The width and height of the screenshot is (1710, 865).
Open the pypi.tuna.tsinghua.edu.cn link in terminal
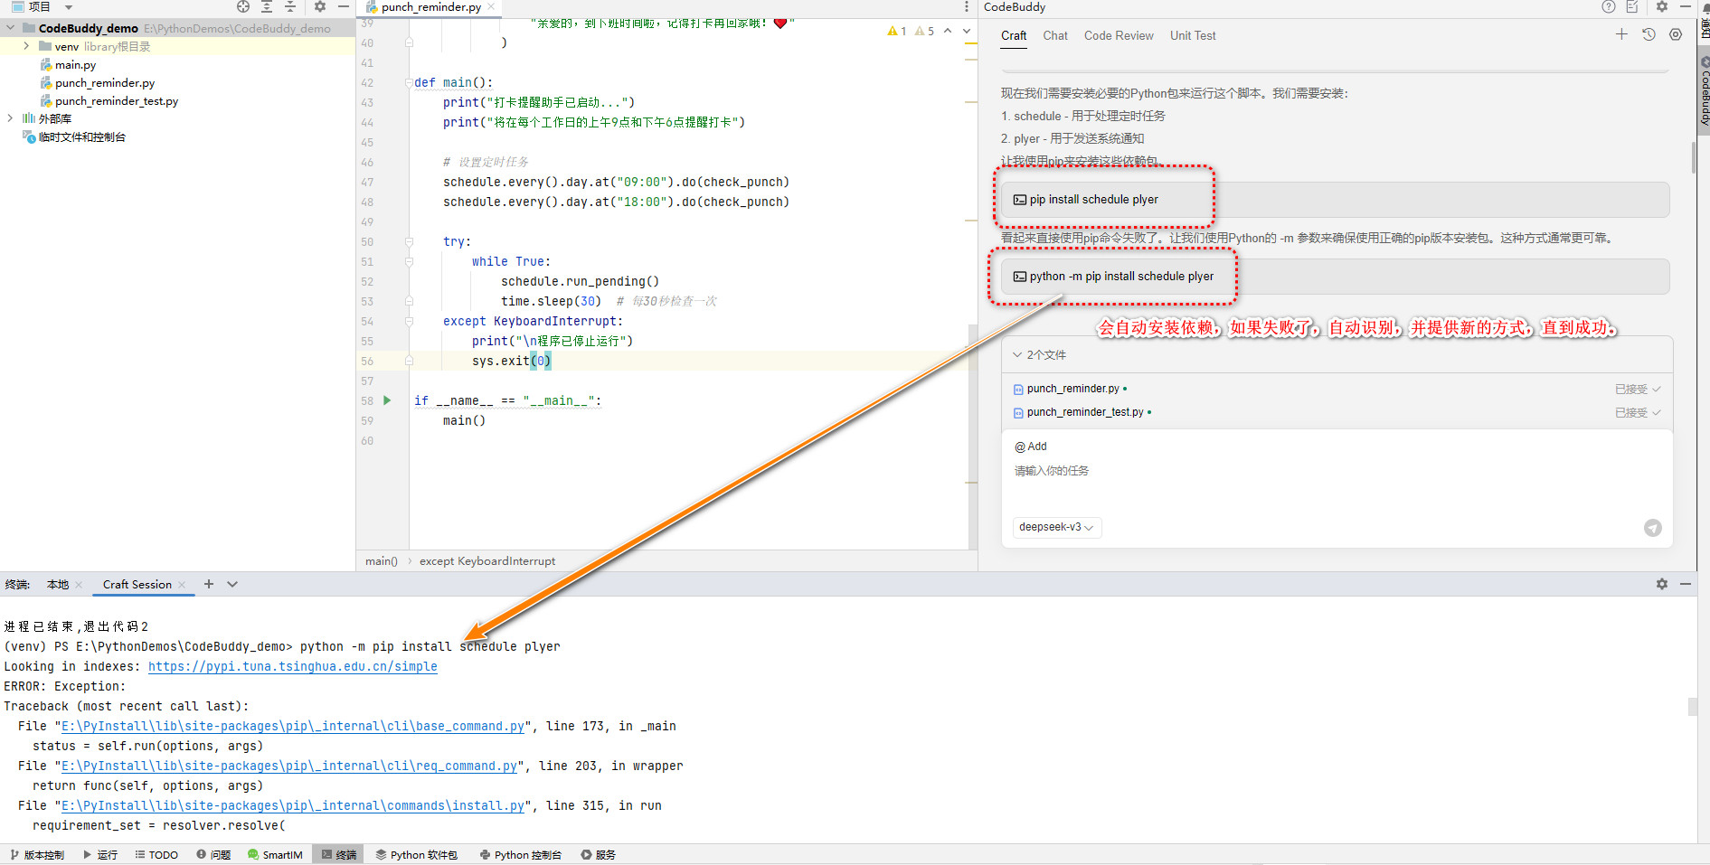click(292, 666)
